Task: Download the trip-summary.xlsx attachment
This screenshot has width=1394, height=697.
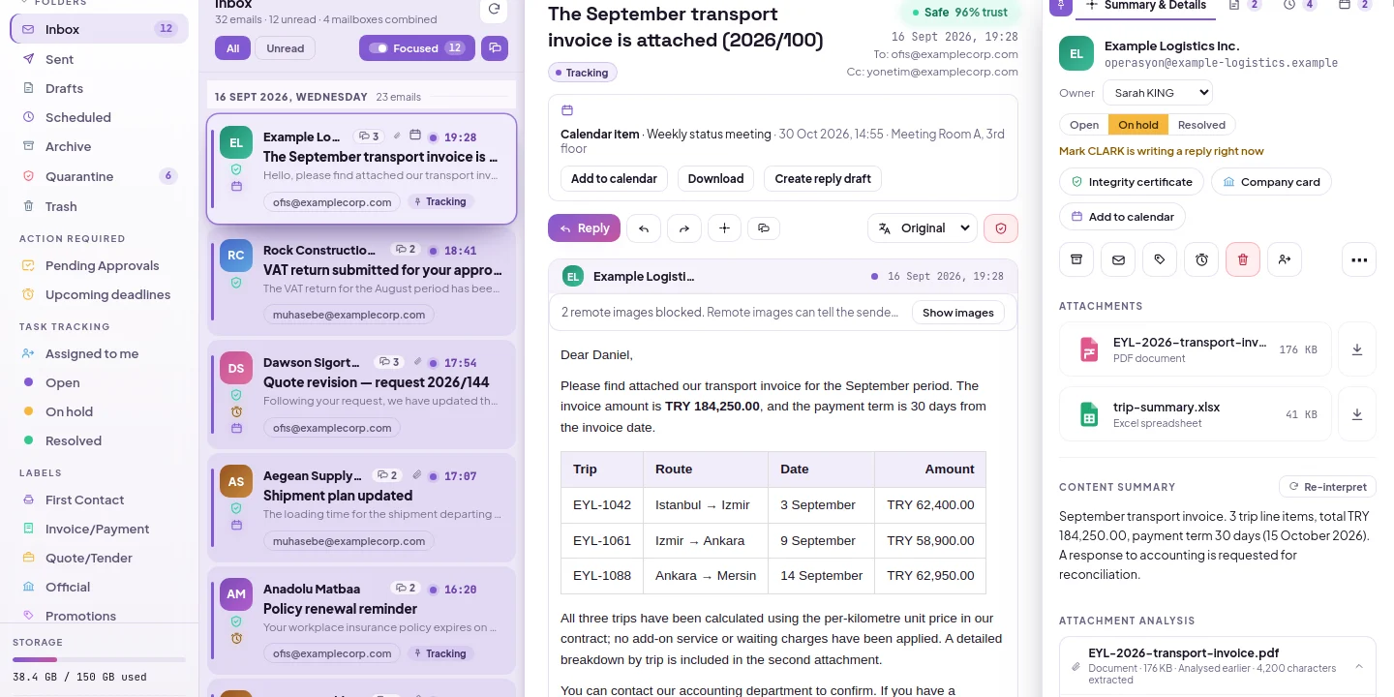Action: coord(1357,414)
